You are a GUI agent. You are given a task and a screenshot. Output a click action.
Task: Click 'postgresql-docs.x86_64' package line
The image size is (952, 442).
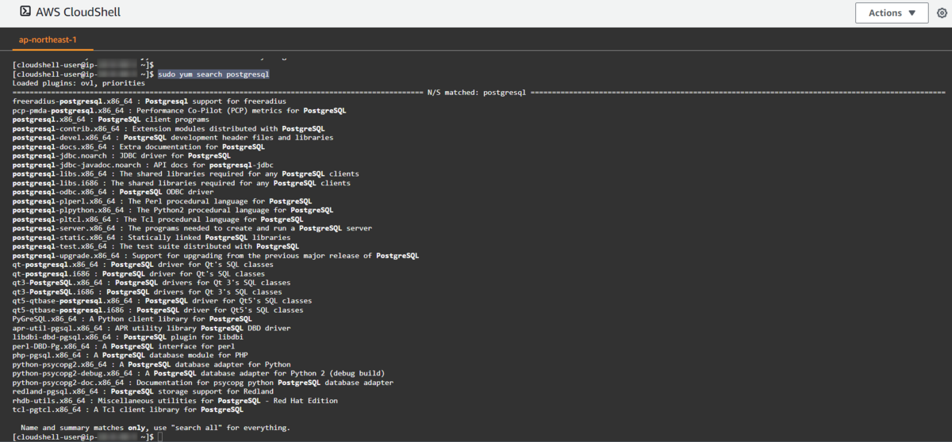pos(139,147)
